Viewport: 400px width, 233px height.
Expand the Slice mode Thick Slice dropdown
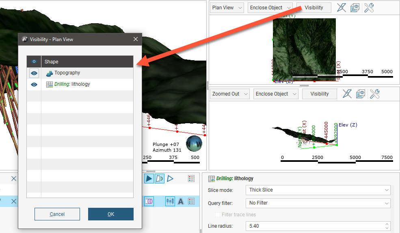318,190
